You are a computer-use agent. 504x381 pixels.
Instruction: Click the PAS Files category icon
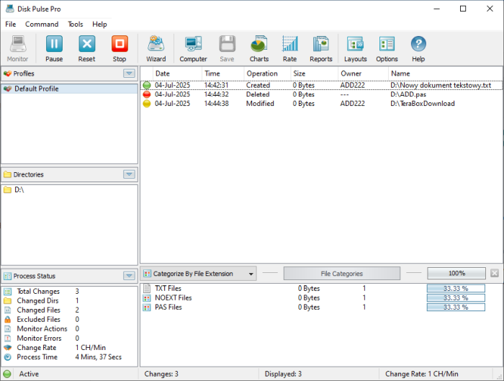click(x=147, y=308)
